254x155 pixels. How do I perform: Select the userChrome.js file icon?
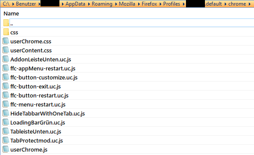pos(6,149)
